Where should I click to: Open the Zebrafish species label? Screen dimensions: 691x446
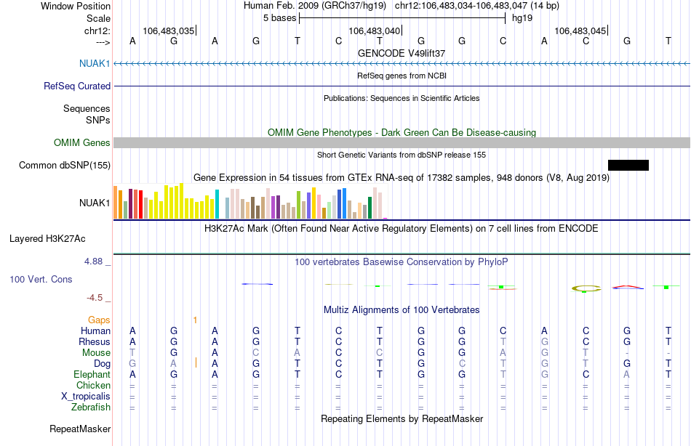click(91, 407)
